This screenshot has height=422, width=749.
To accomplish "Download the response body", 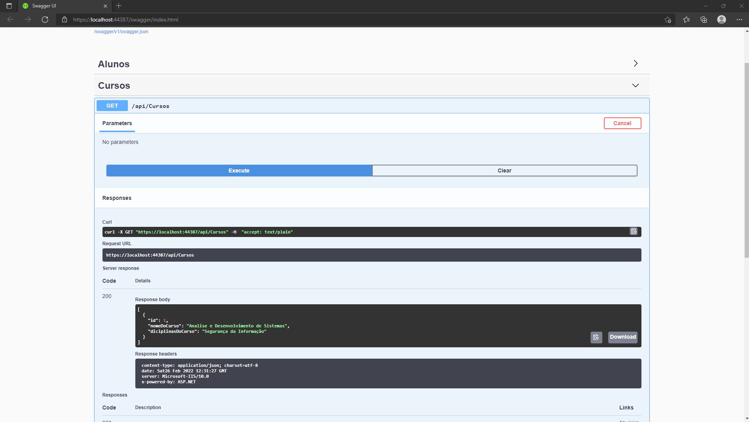I will pyautogui.click(x=623, y=337).
